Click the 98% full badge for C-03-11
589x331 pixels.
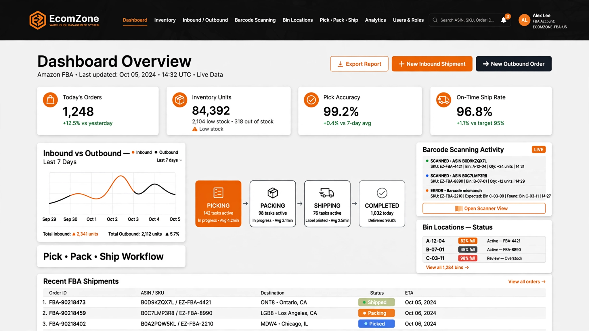[x=468, y=258]
